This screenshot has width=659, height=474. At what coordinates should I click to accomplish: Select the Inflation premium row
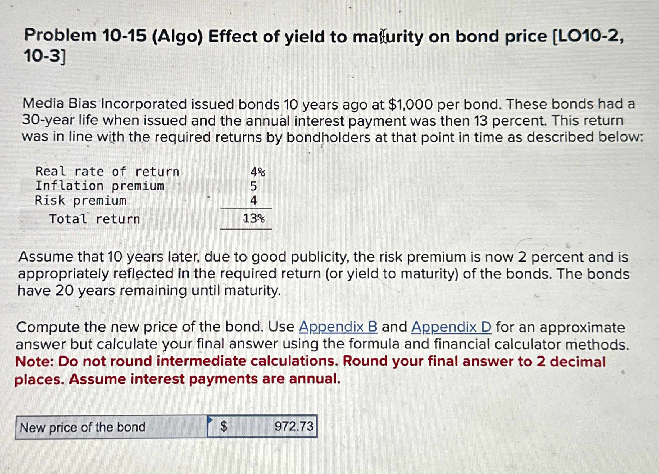[100, 186]
